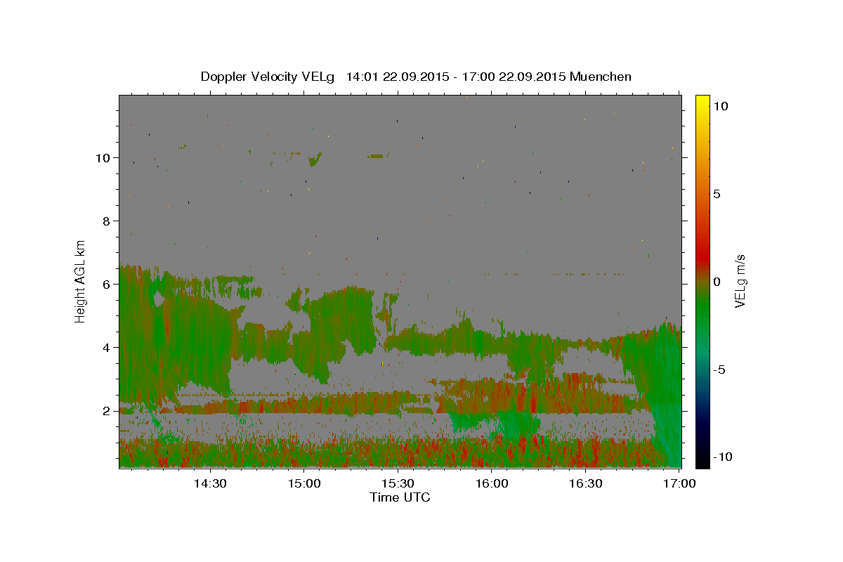The width and height of the screenshot is (843, 562).
Task: Select the '15:00' time axis label
Action: coord(304,484)
